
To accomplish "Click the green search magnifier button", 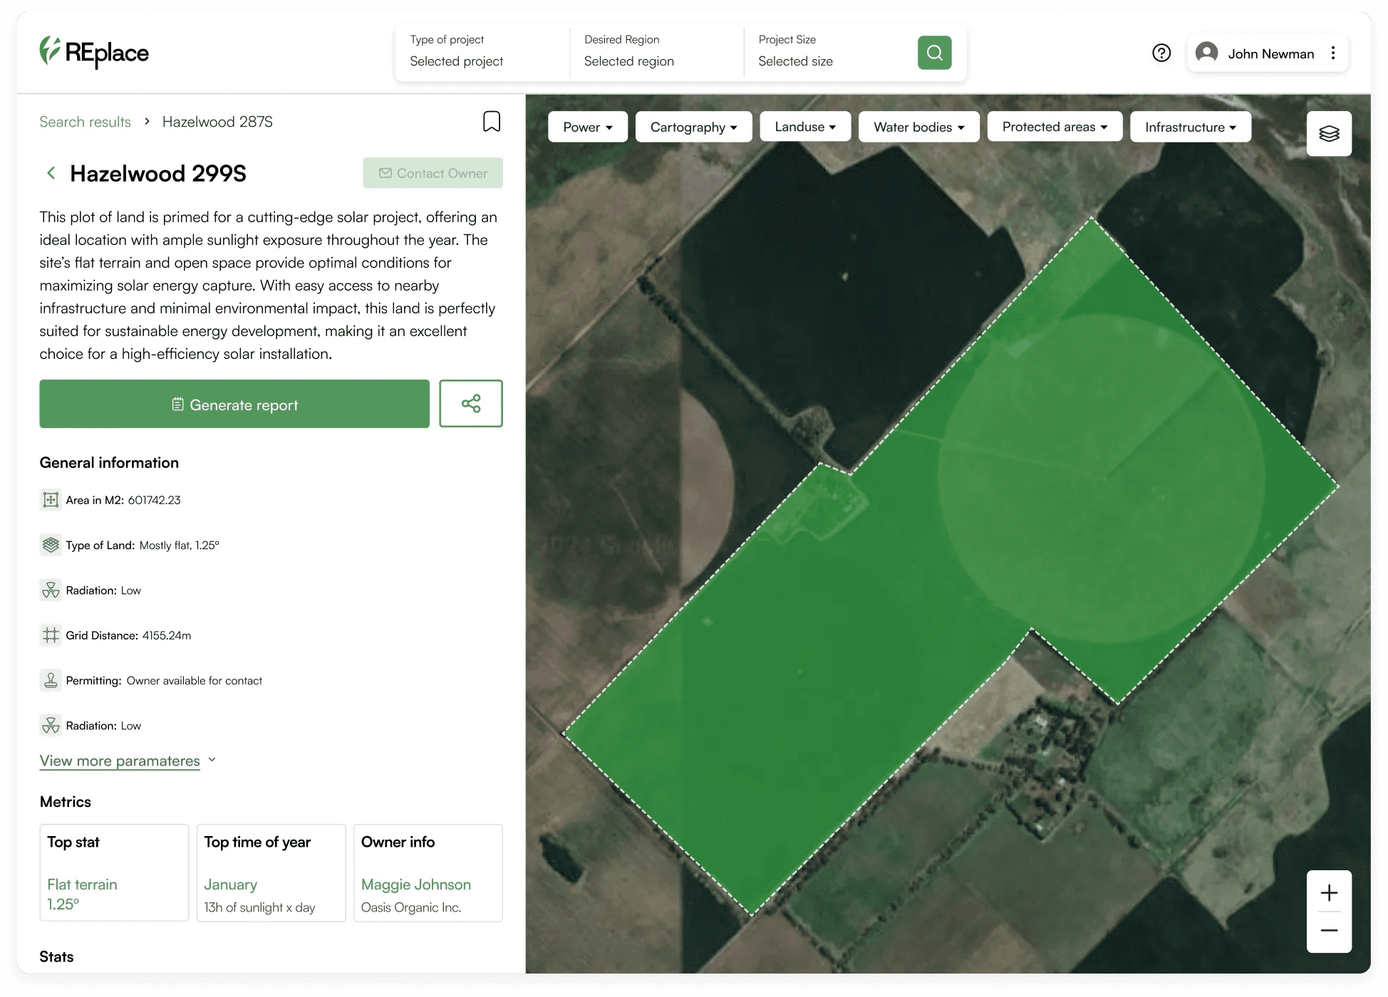I will (934, 53).
